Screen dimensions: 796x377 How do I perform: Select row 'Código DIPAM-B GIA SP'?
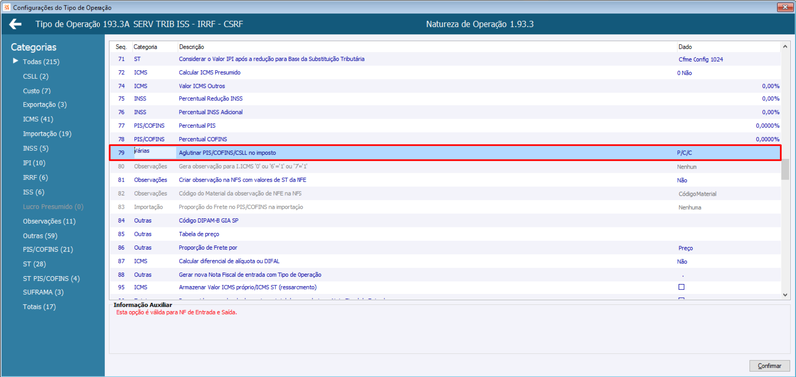tap(446, 220)
